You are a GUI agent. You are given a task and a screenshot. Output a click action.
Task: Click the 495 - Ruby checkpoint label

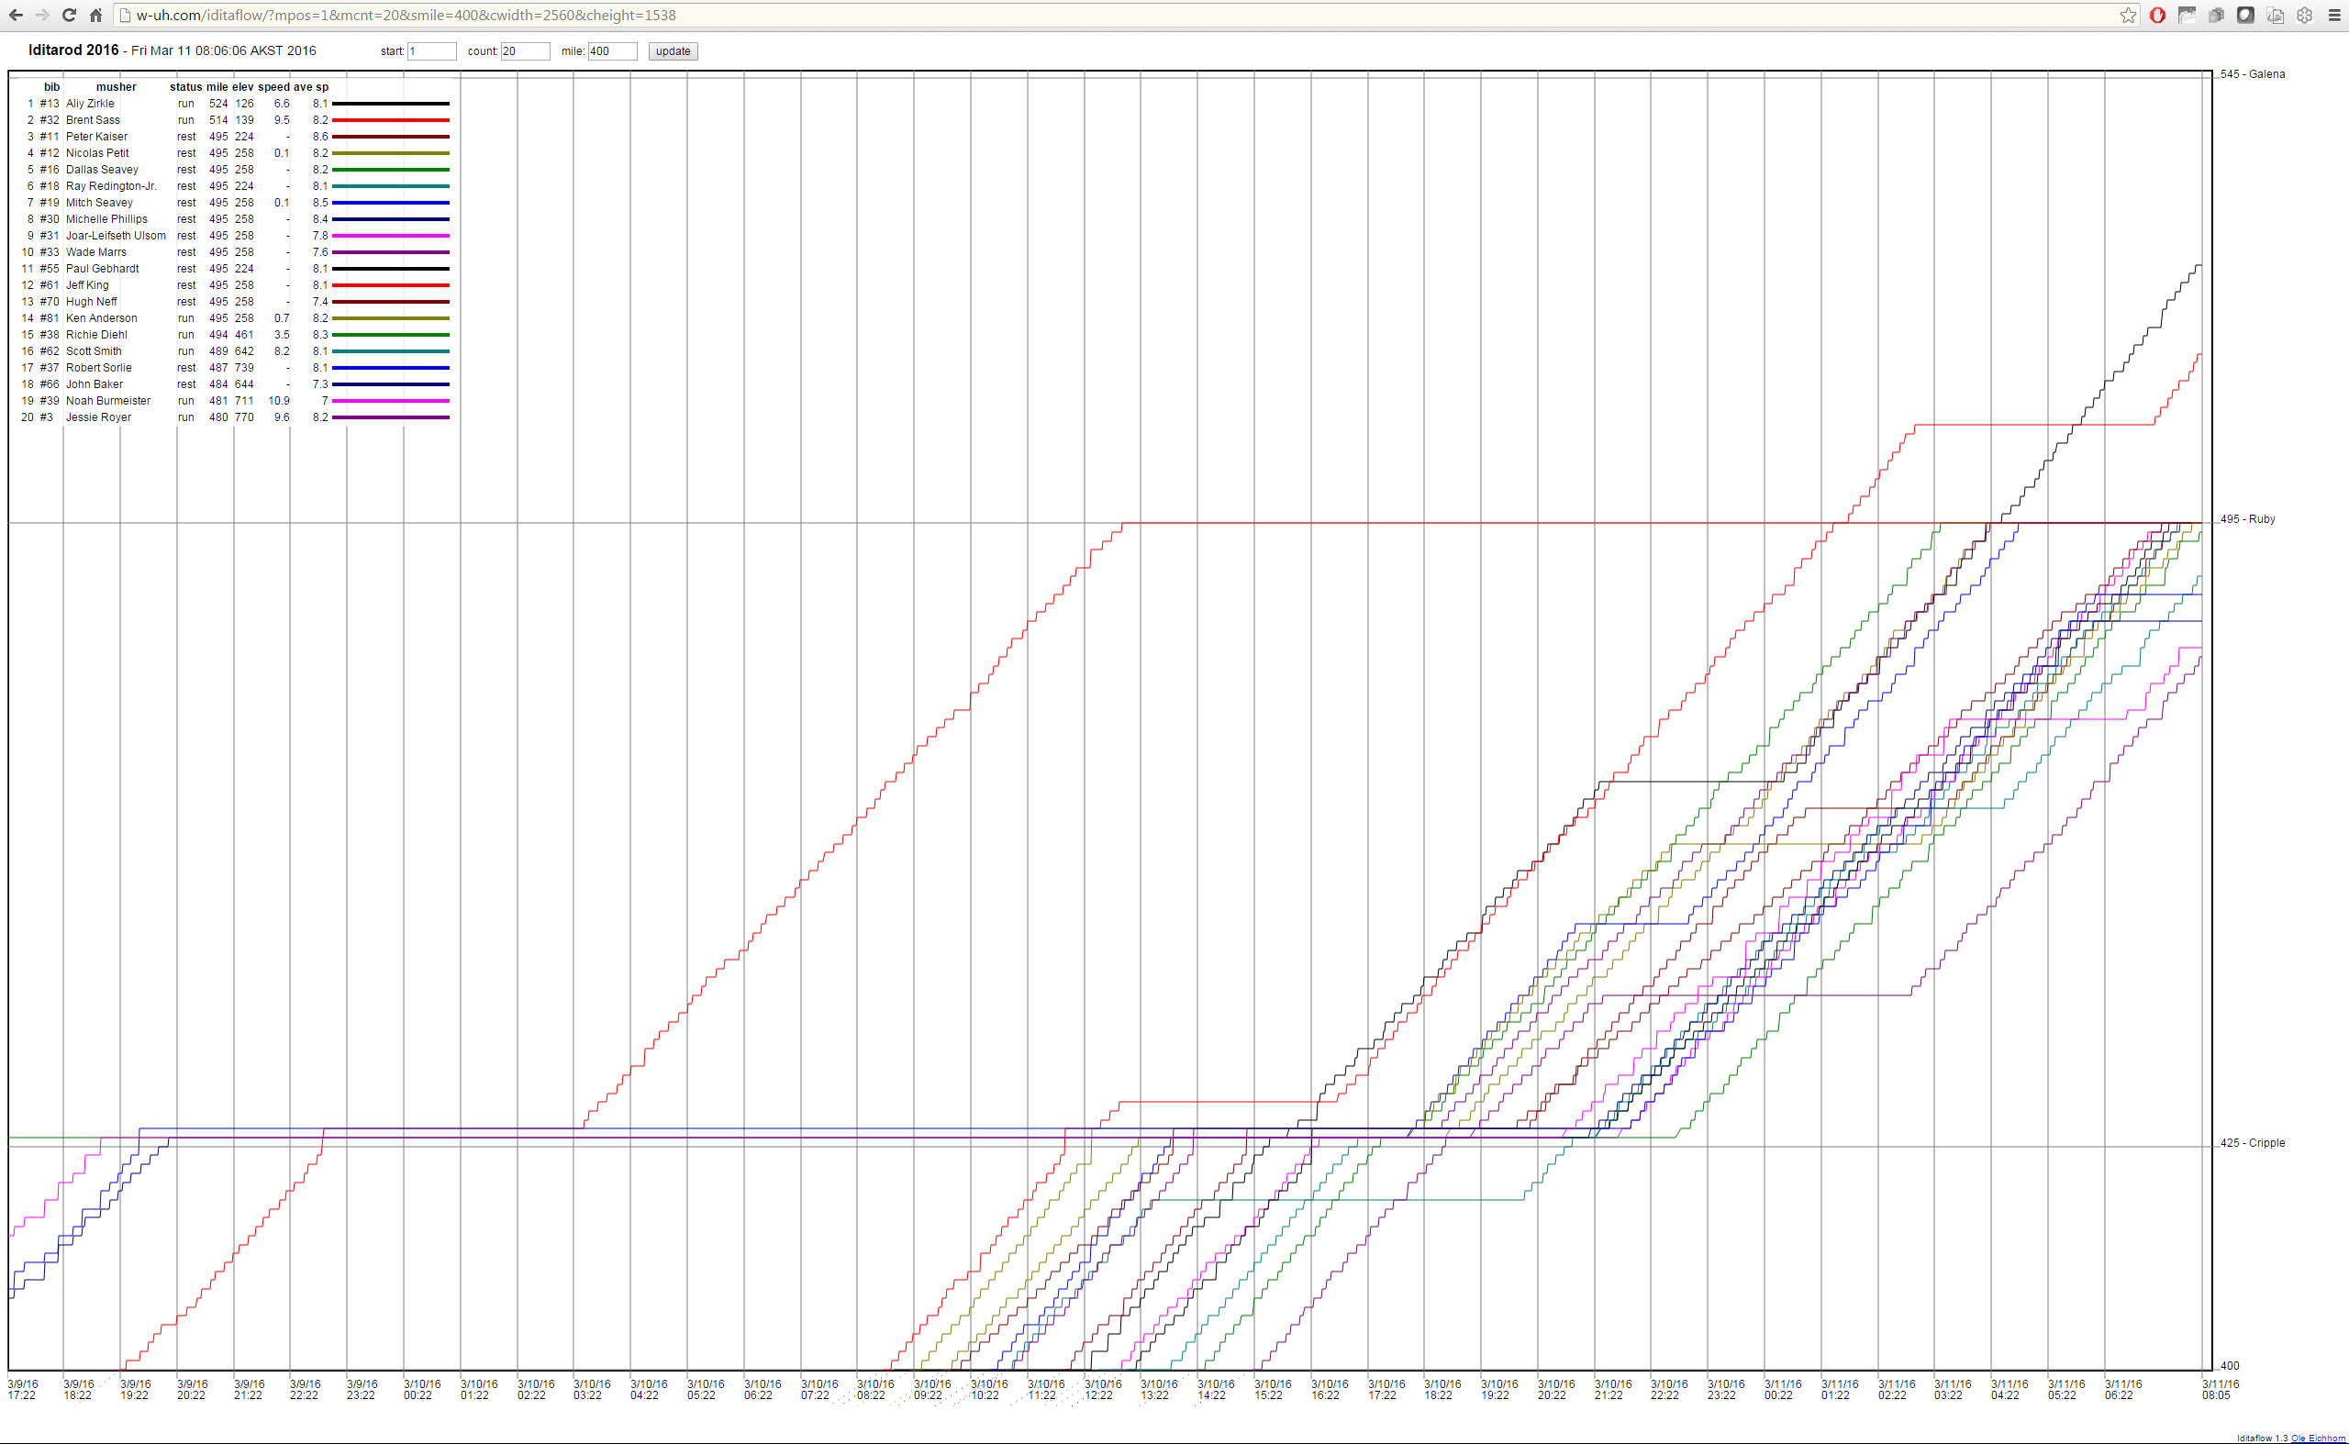(2247, 519)
